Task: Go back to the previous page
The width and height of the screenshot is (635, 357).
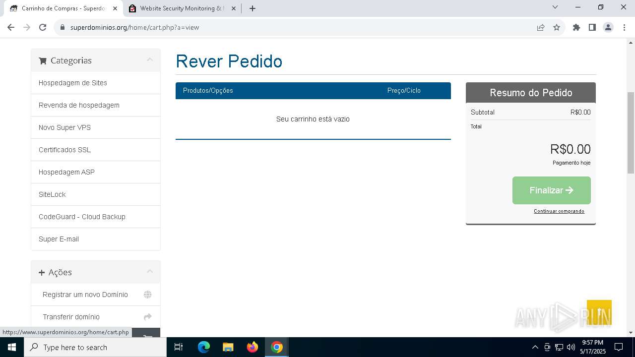Action: 11,27
